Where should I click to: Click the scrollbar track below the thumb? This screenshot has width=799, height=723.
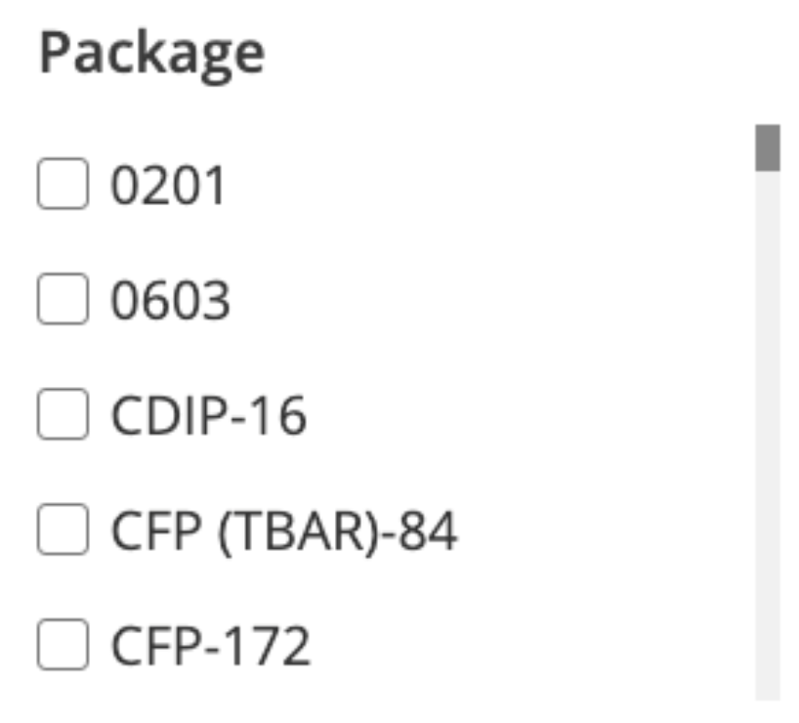pos(768,436)
